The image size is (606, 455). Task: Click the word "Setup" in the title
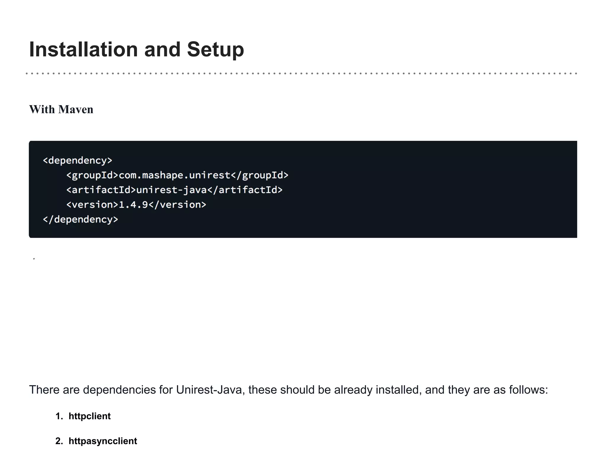215,49
